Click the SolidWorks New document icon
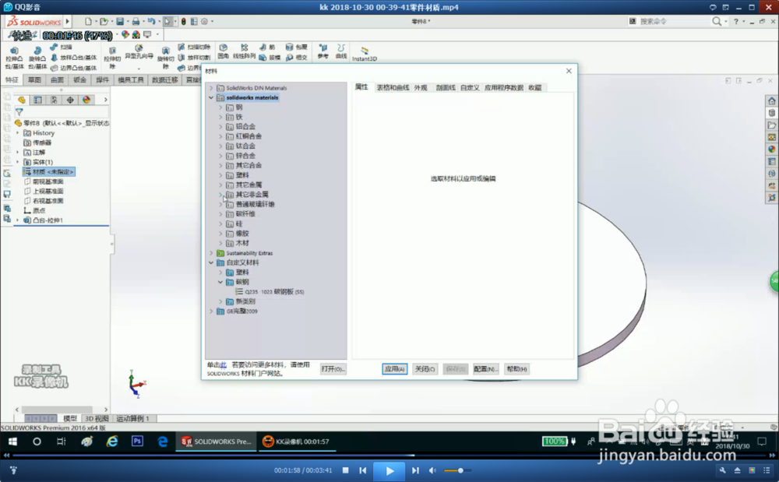The width and height of the screenshot is (779, 482). pos(88,21)
